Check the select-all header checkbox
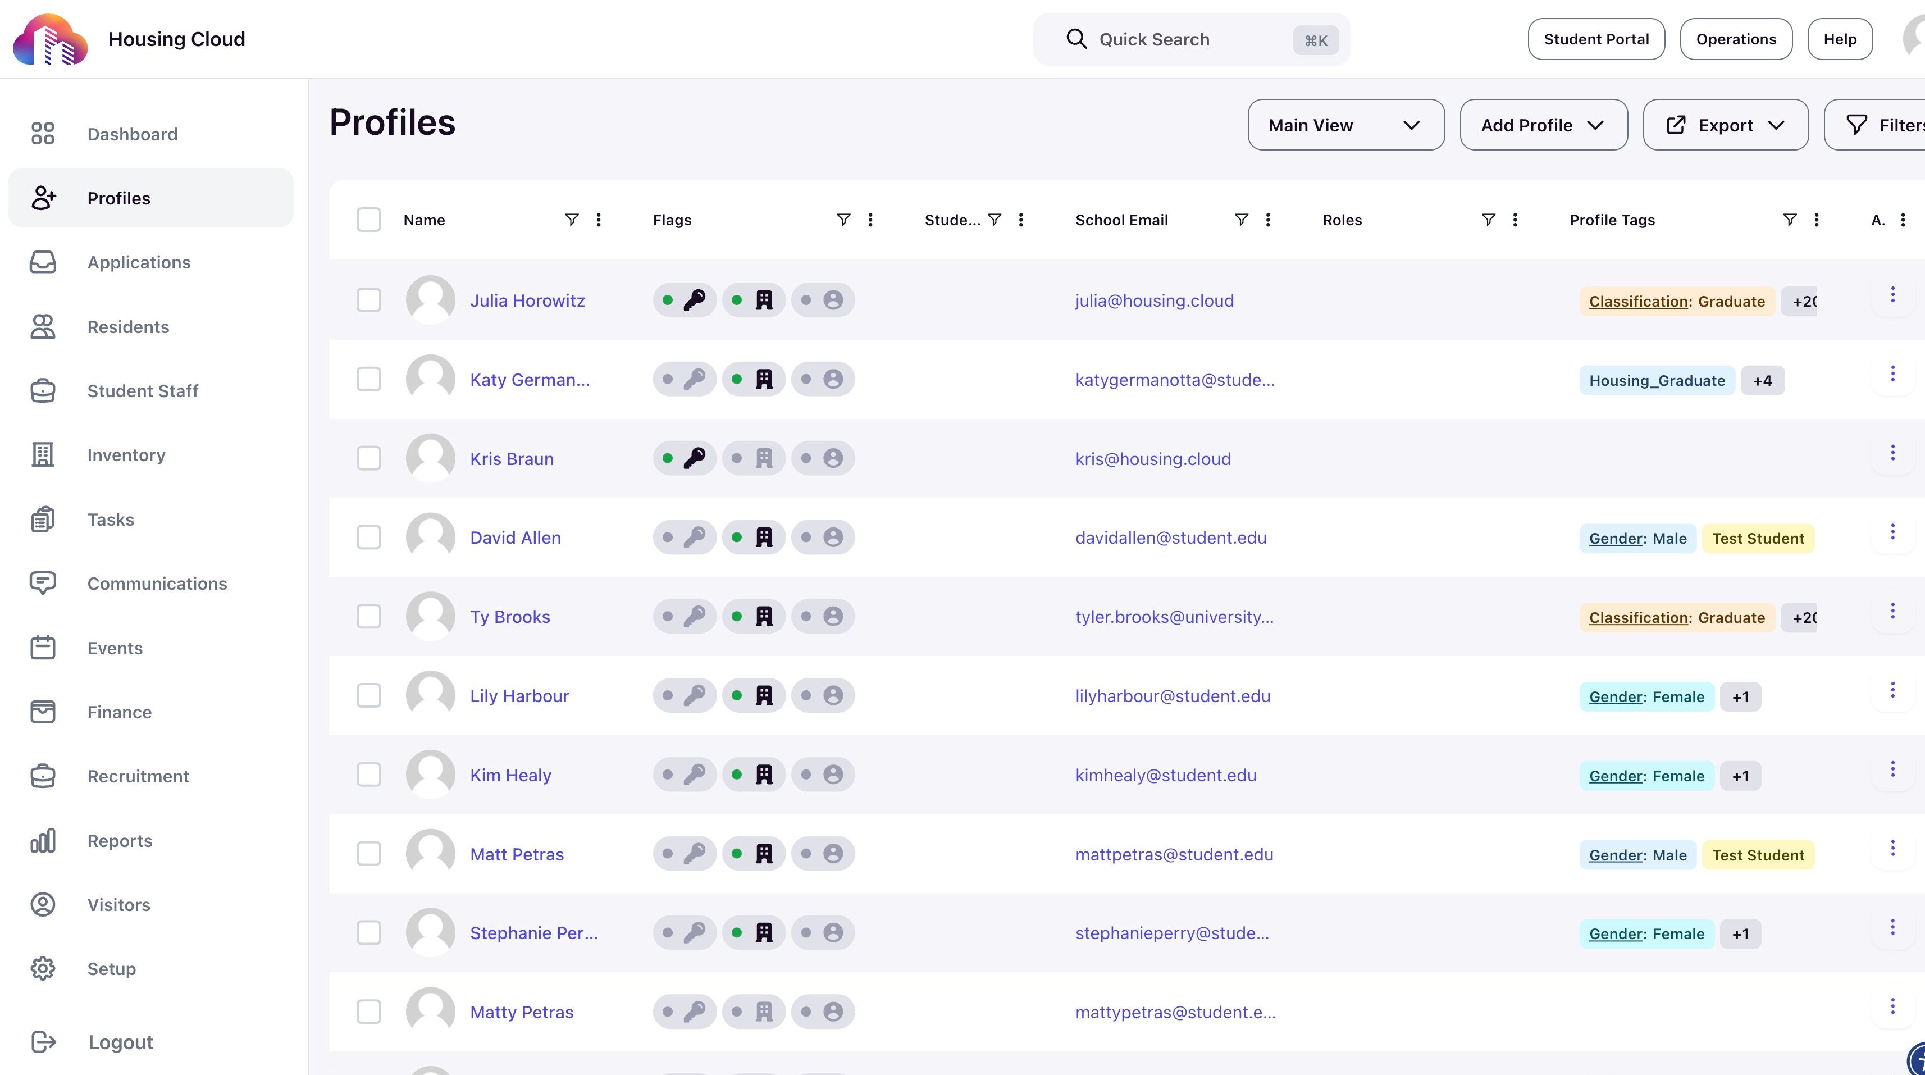The image size is (1925, 1075). (x=368, y=220)
